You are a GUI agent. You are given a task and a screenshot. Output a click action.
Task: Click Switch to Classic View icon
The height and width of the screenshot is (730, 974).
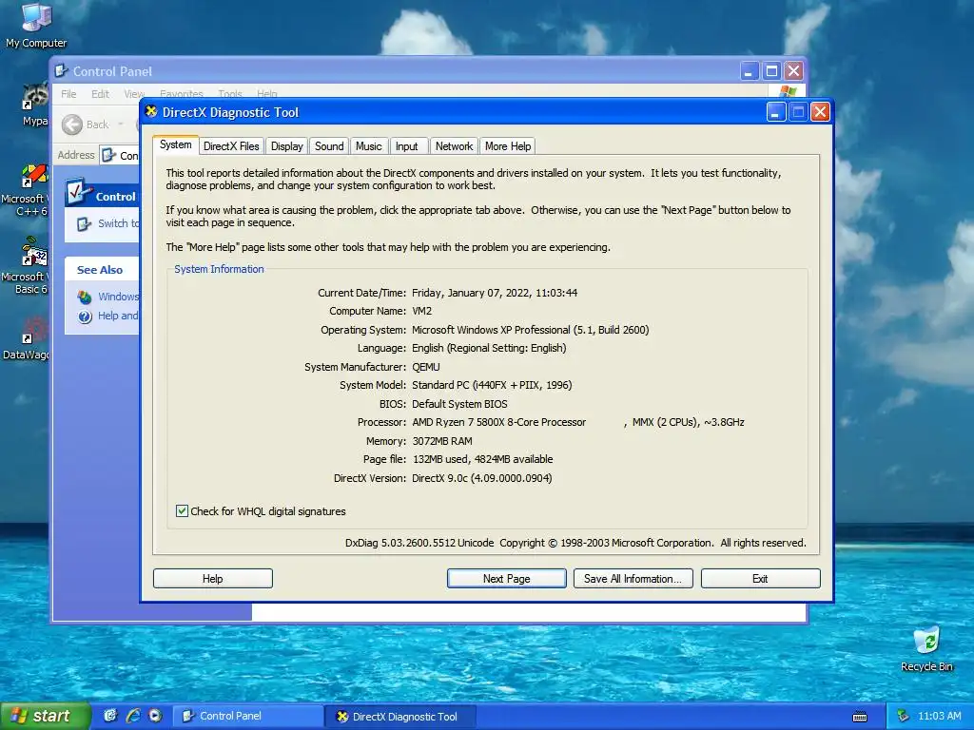[x=84, y=223]
